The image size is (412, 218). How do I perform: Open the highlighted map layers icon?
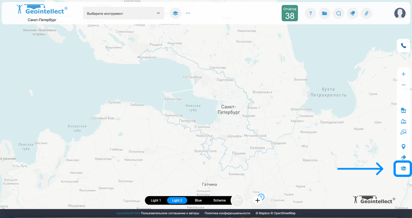[403, 169]
